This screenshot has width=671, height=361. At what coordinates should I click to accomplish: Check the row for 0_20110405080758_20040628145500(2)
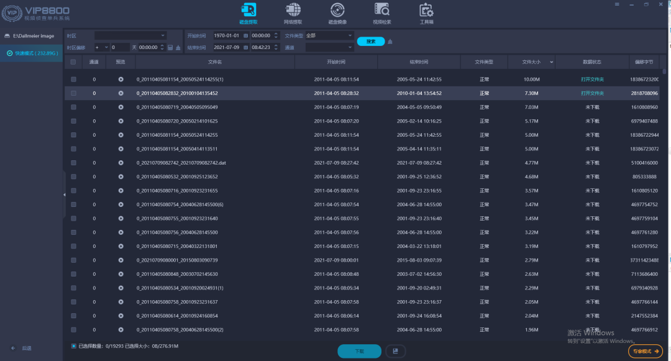(73, 330)
